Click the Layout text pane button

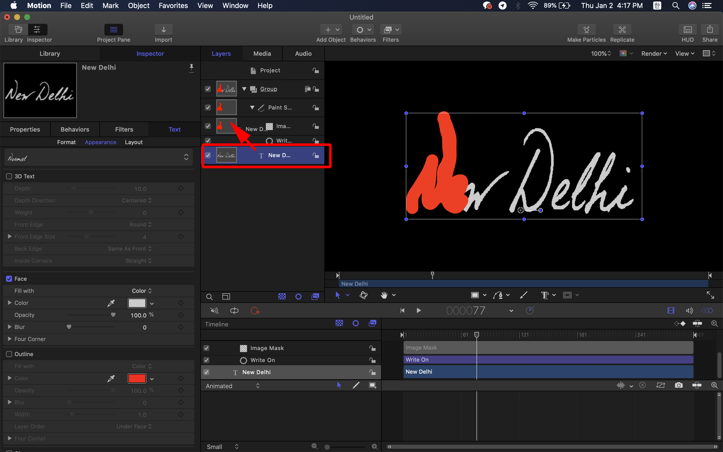click(x=134, y=142)
